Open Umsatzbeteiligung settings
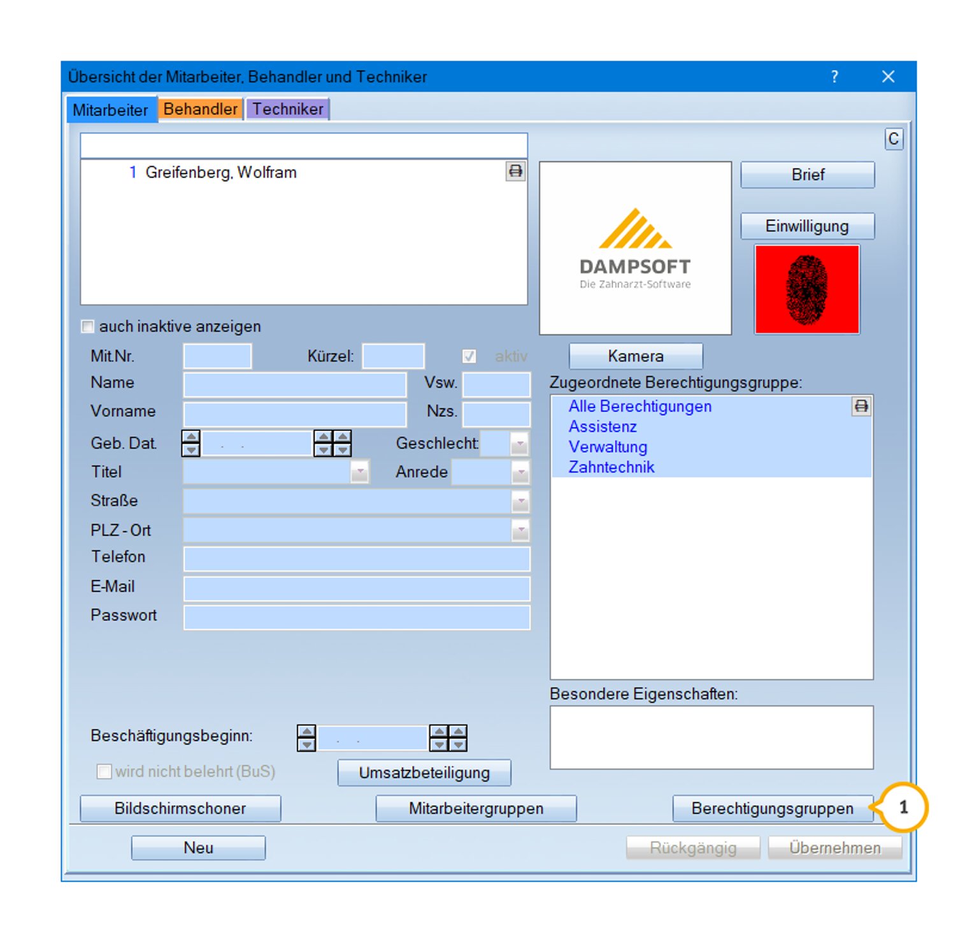The image size is (979, 944). (424, 773)
